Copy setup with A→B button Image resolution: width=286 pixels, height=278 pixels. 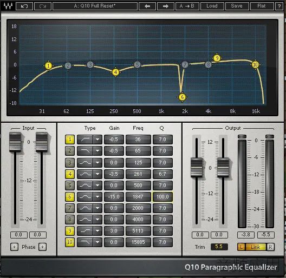(x=187, y=6)
